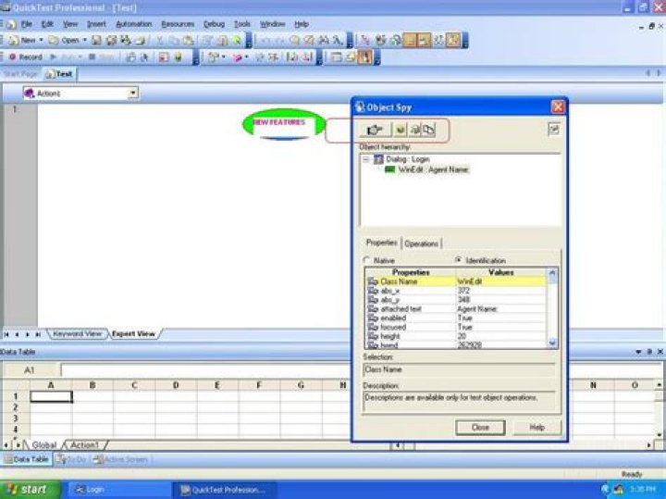Click the Close button in Object Spy
666x499 pixels.
[x=480, y=427]
